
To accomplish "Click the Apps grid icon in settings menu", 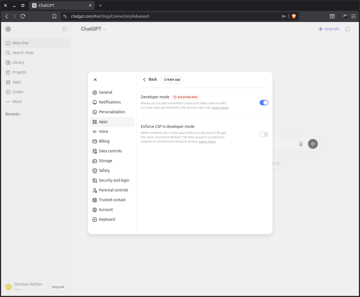I will point(95,122).
